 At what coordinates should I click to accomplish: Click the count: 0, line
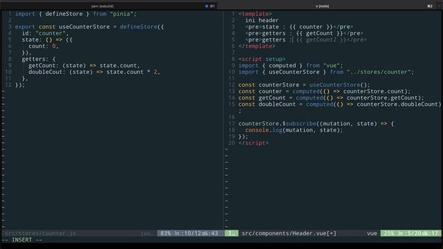tap(43, 46)
